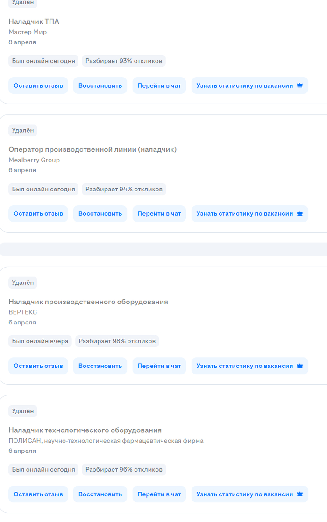Image resolution: width=327 pixels, height=522 pixels.
Task: Click the 'Разбирает 98% откликов' badge
Action: [x=117, y=341]
